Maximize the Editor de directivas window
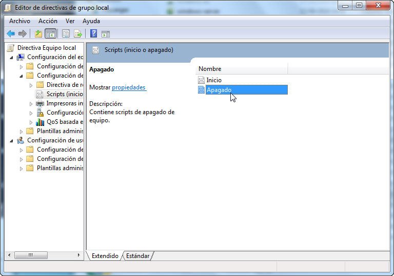The width and height of the screenshot is (394, 276). 359,6
